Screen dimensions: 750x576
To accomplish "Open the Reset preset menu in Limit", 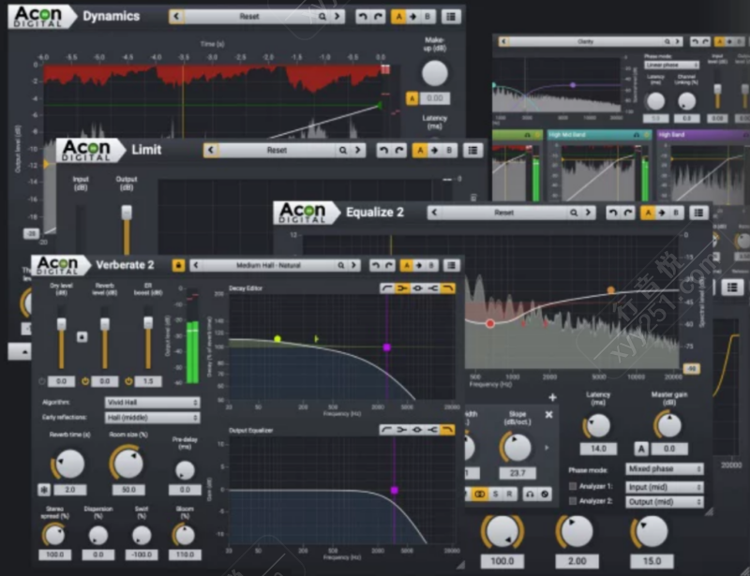I will point(277,151).
